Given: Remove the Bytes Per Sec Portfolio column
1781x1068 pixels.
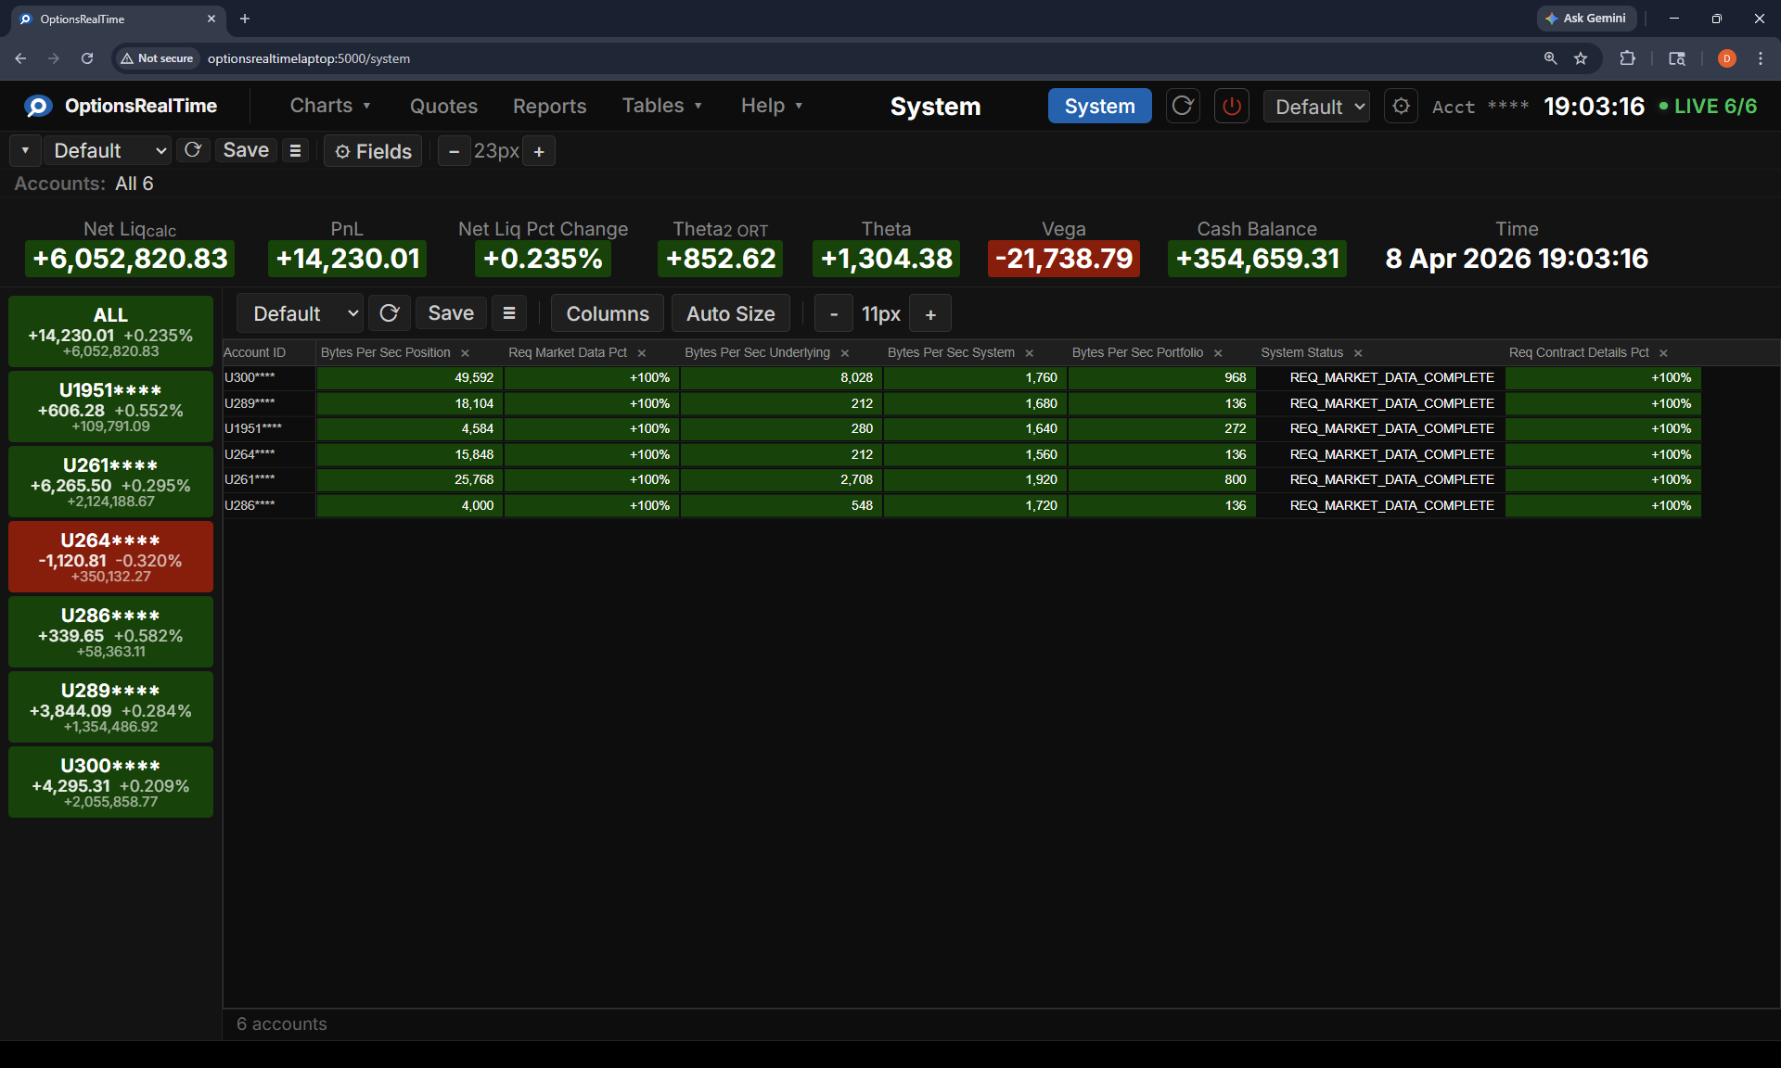Looking at the screenshot, I should [1219, 353].
